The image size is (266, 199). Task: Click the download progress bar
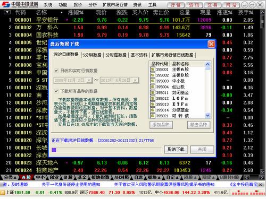(x=106, y=150)
